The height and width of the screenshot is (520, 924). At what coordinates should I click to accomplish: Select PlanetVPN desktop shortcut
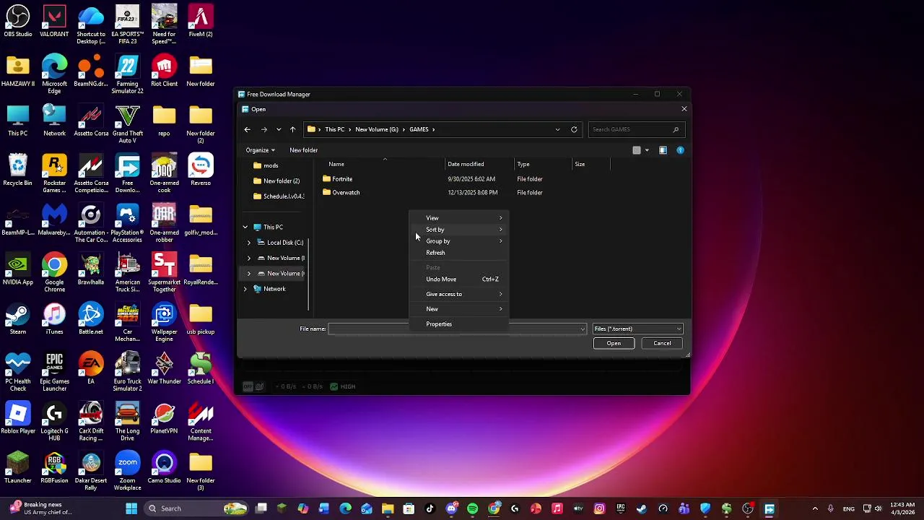[x=164, y=419]
